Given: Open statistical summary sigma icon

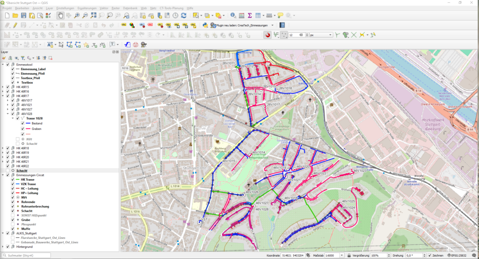Looking at the screenshot, I should [250, 15].
